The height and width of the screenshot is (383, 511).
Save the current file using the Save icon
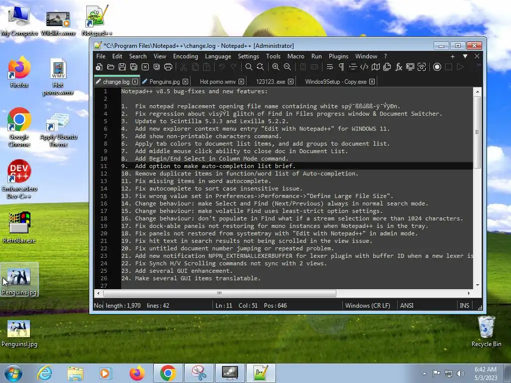pos(122,67)
